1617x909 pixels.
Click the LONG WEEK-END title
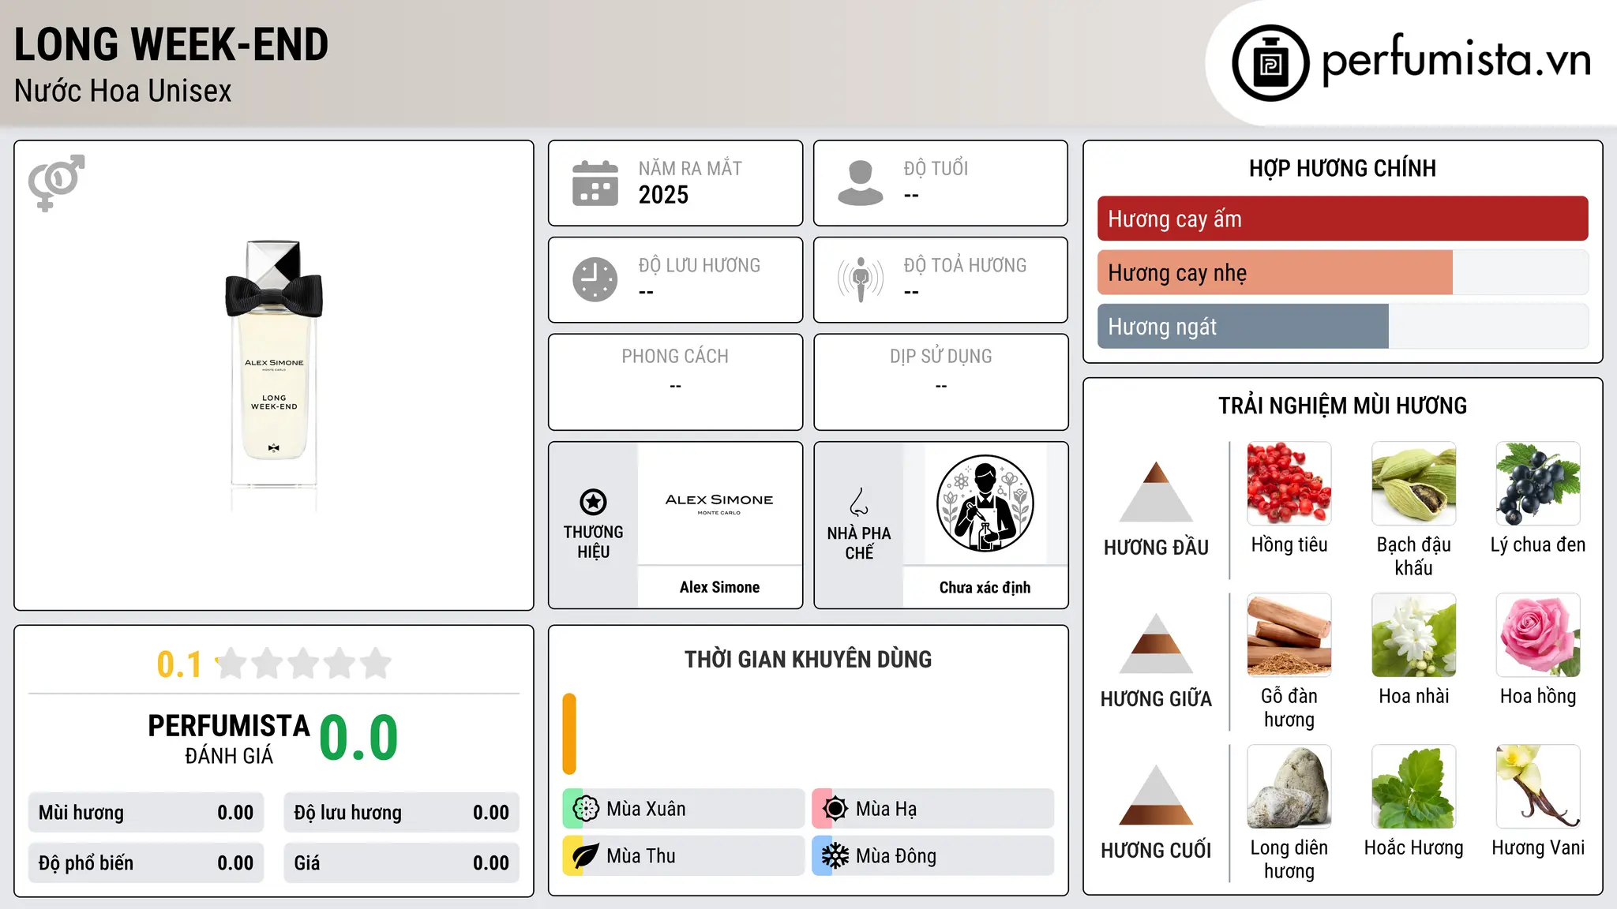pos(171,44)
